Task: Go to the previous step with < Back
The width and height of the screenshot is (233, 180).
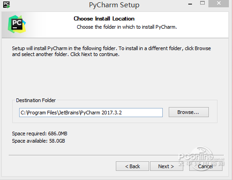Action: tap(132, 166)
